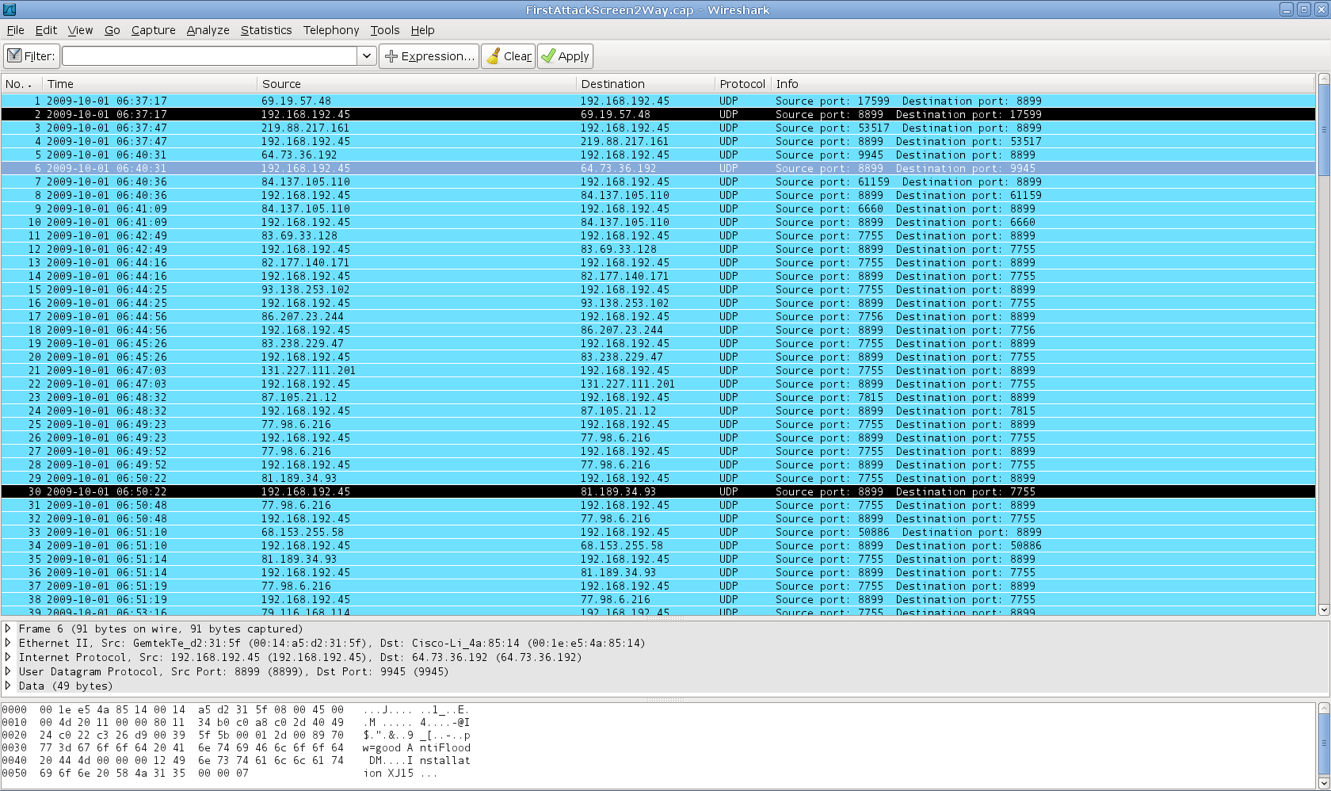Click the packet list vertical scrollbar thumb
This screenshot has height=791, width=1331.
(1323, 130)
